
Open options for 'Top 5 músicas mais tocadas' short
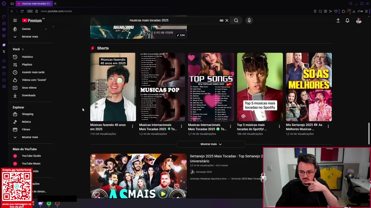(279, 126)
